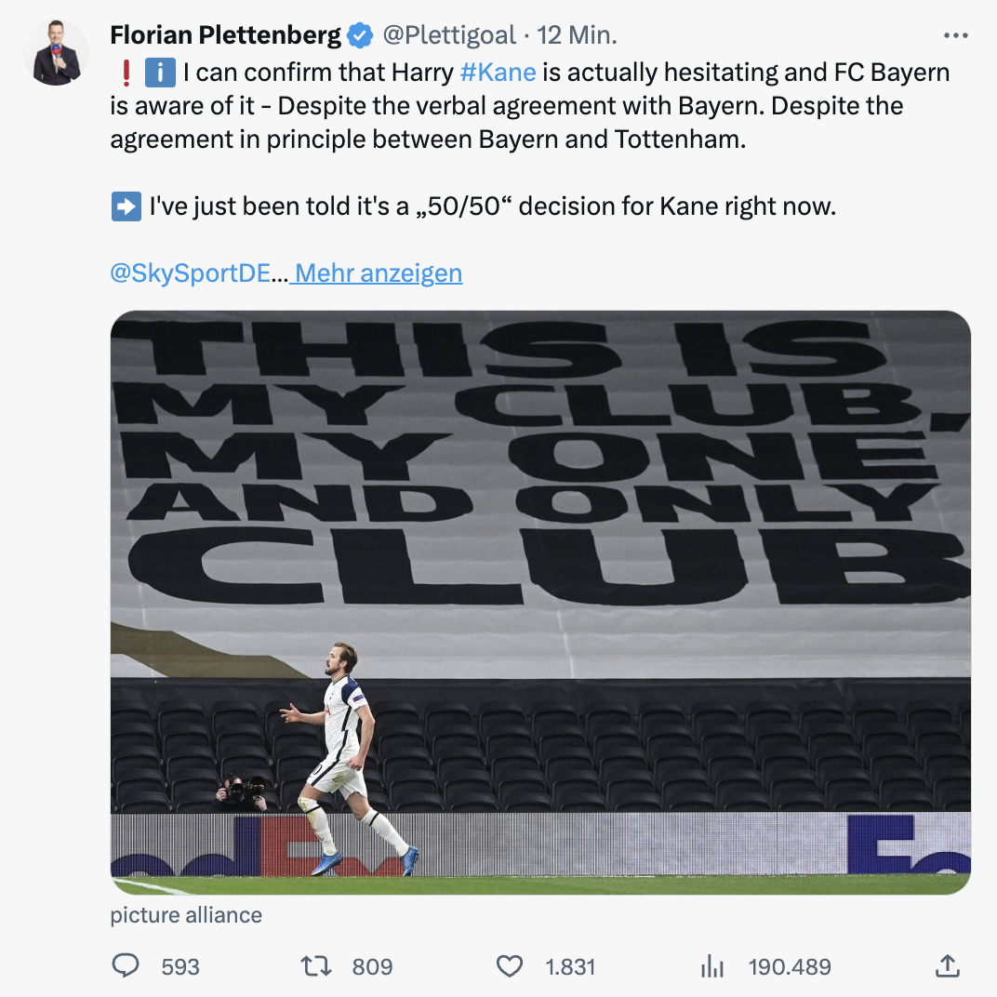
Task: Click the 809 retweets count
Action: click(x=372, y=967)
